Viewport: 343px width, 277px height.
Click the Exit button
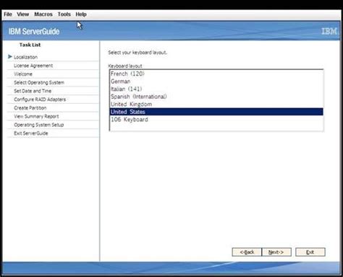point(310,252)
